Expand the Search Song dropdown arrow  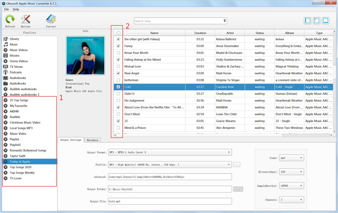tap(225, 21)
